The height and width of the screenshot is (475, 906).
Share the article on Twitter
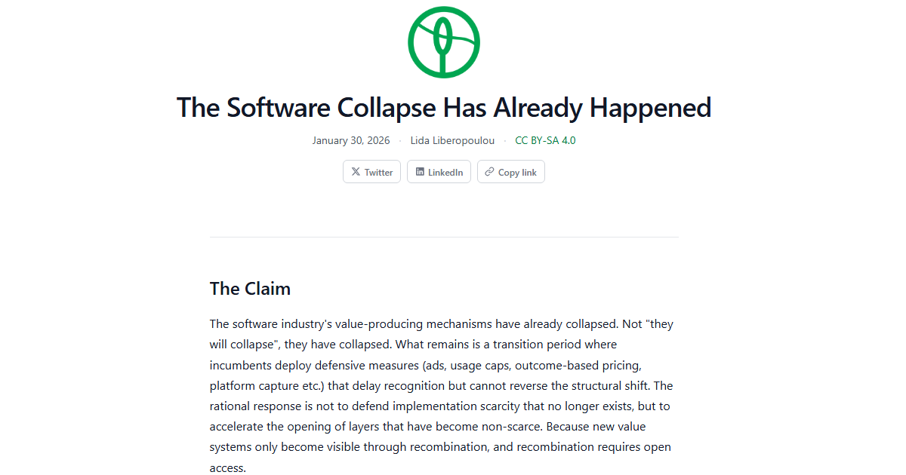tap(371, 171)
